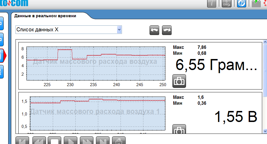Click the OBD icon in top toolbar

tap(226, 3)
